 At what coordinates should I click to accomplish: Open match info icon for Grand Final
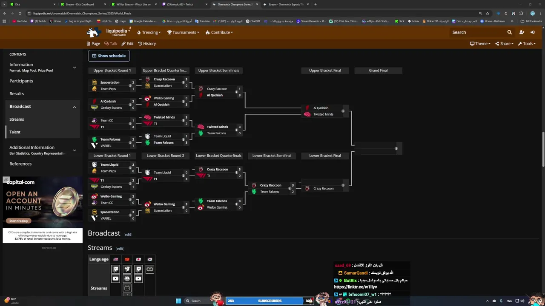(396, 148)
